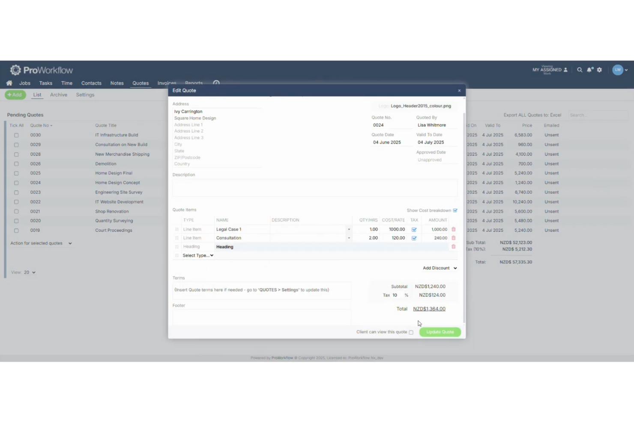Click the Update Quote button
634x423 pixels.
pyautogui.click(x=440, y=332)
